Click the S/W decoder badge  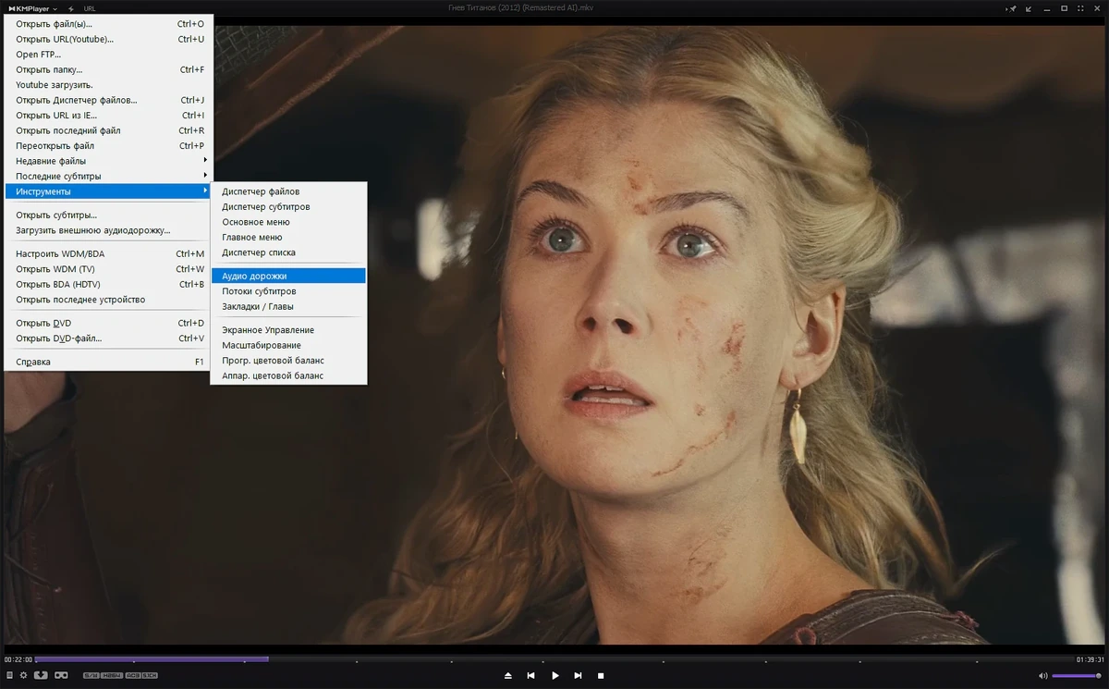point(91,675)
